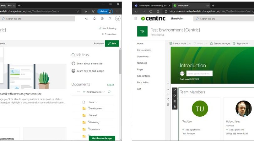The width and height of the screenshot is (254, 143).
Task: Toggle Not following star for the site
Action: [108, 28]
